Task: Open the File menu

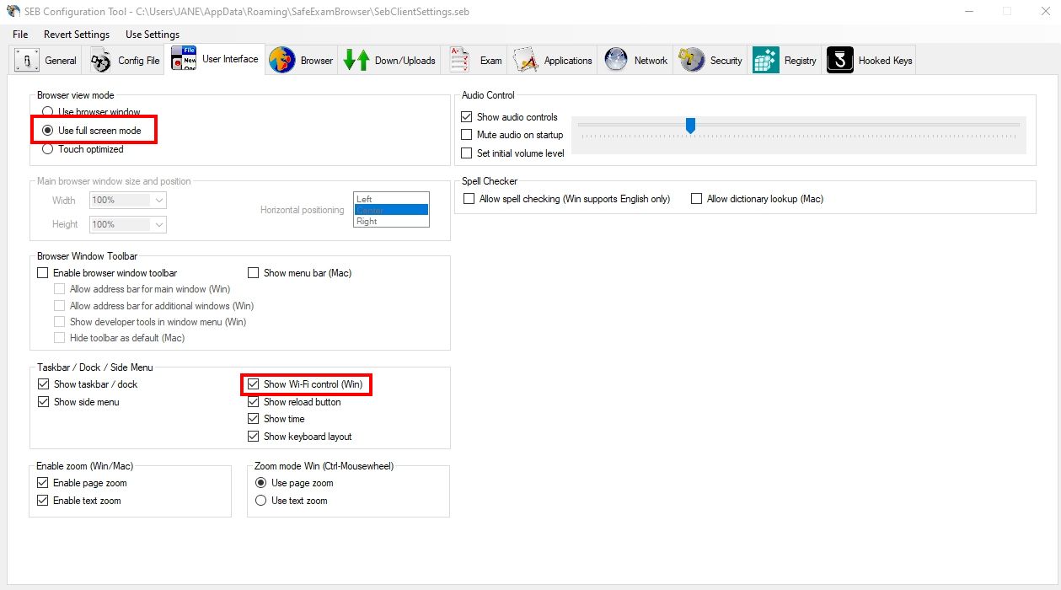Action: [x=20, y=35]
